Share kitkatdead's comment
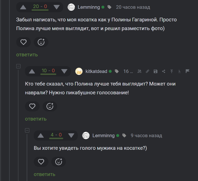198x181 pixels. [163, 71]
